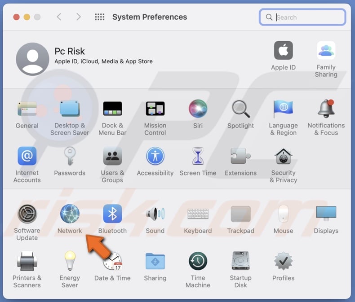355x302 pixels.
Task: Show all preferences grid button
Action: [100, 17]
